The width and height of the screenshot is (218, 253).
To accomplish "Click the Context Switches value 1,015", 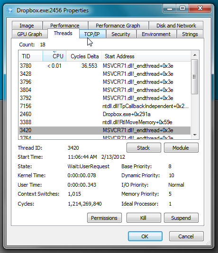I will pos(74,194).
